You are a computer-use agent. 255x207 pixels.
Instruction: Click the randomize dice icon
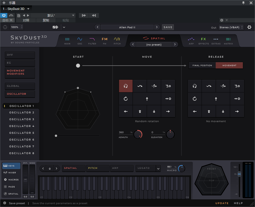(55, 27)
